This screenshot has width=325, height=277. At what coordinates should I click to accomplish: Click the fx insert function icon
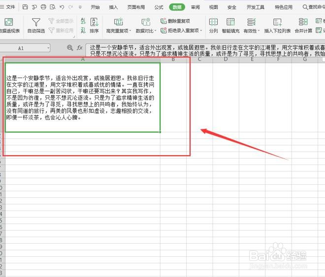coord(80,48)
